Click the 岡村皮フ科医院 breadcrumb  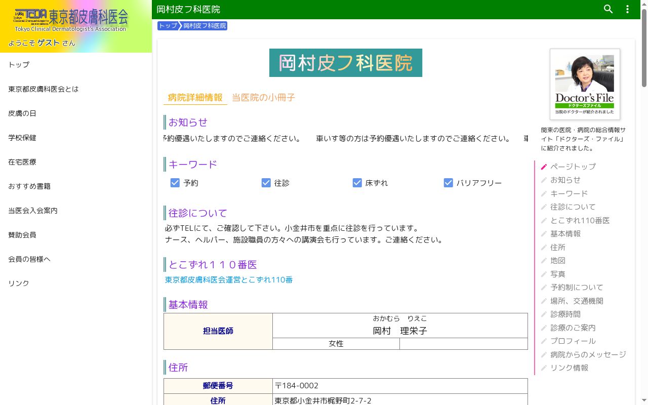[205, 26]
